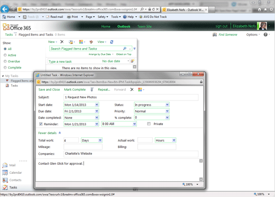Viewport: 275px width, 197px height.
Task: Click Repeat... in task window
Action: tap(104, 90)
